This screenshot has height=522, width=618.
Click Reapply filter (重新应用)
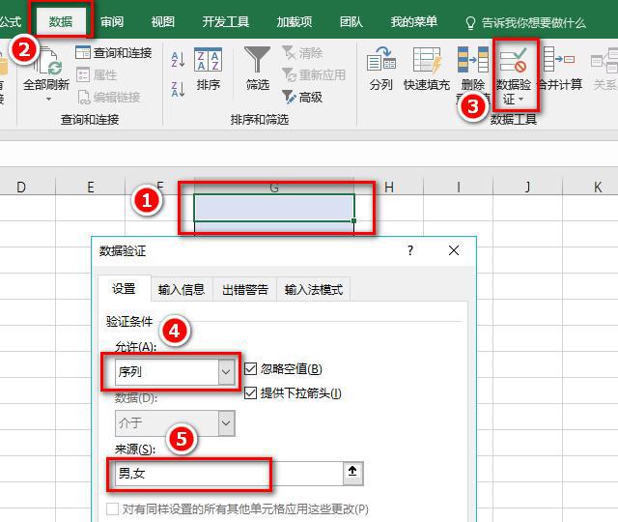(314, 75)
